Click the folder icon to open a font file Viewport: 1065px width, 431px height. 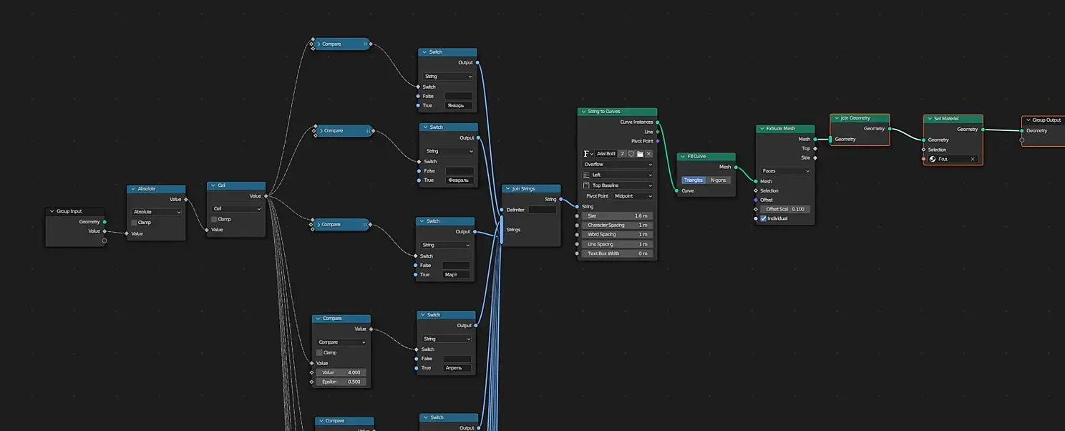(640, 154)
